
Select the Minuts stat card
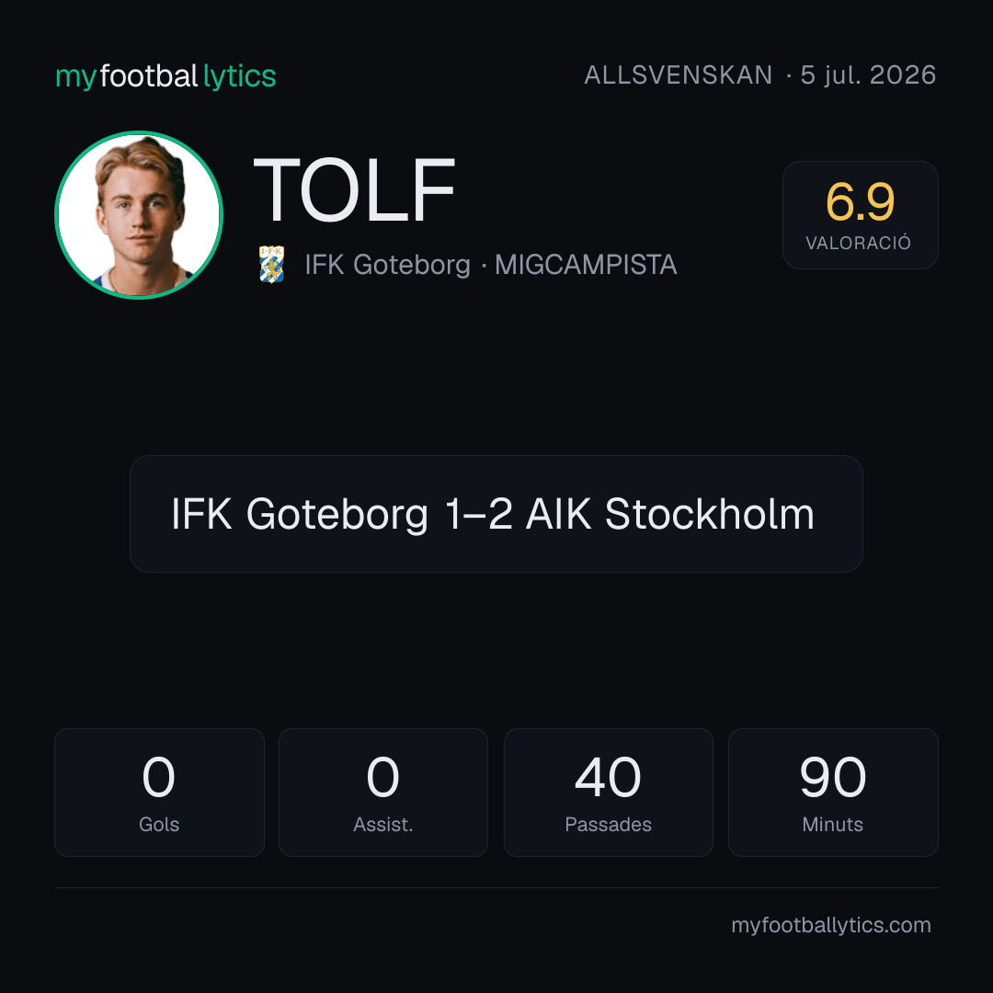coord(833,793)
